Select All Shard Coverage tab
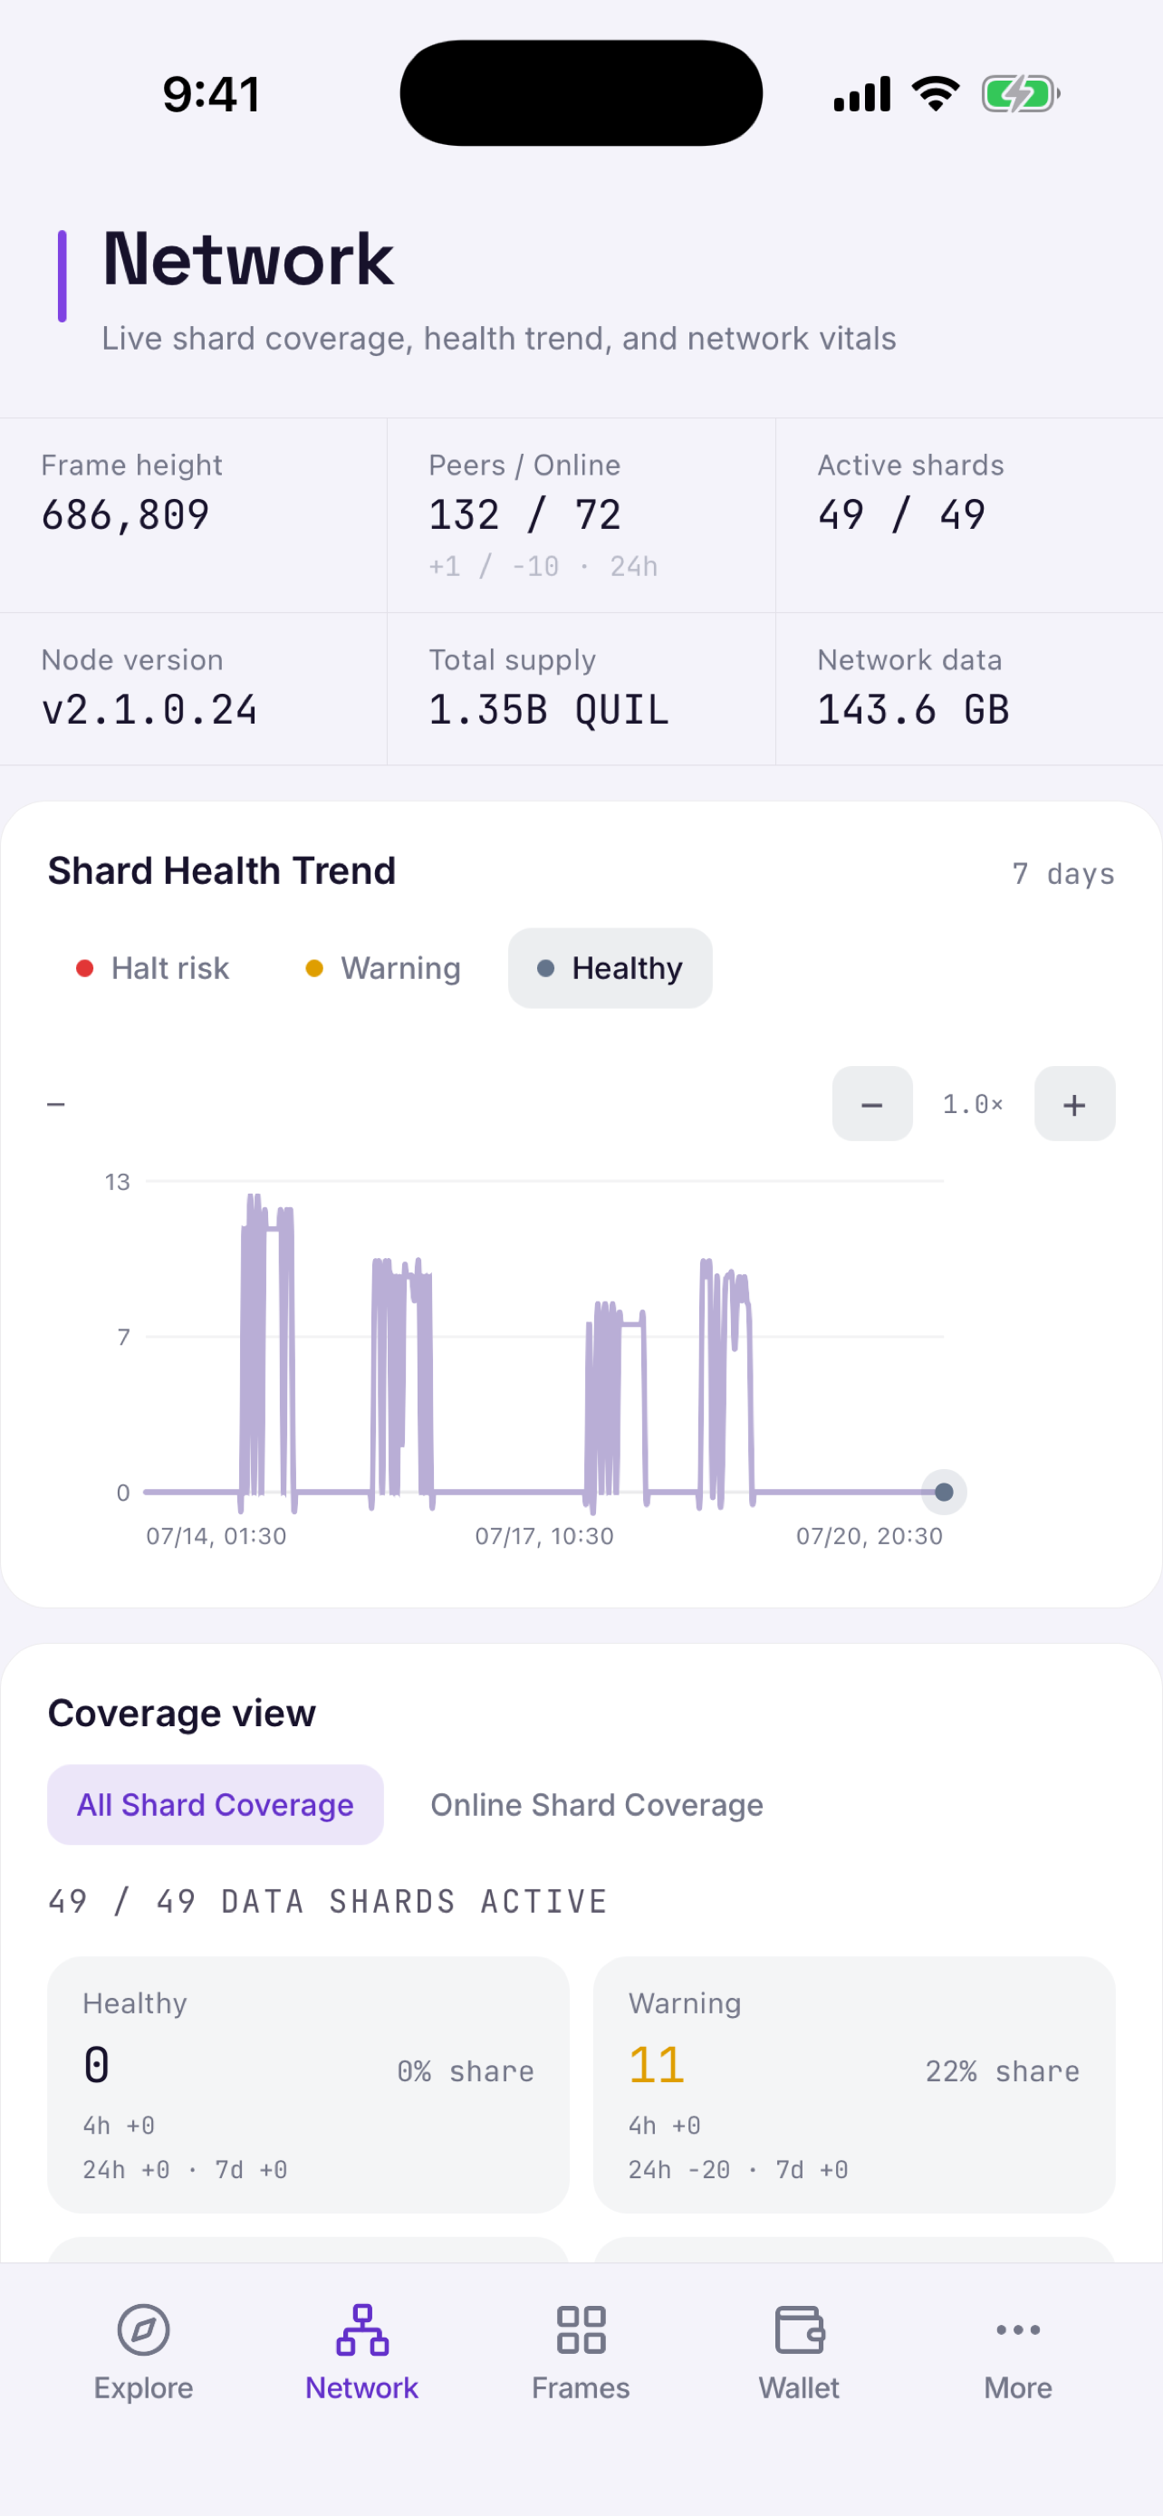1163x2516 pixels. (215, 1804)
